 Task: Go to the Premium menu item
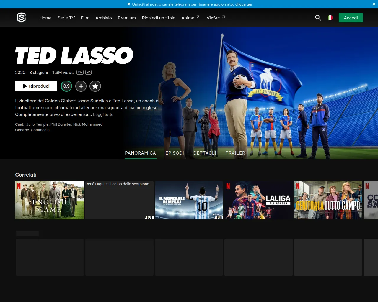127,18
